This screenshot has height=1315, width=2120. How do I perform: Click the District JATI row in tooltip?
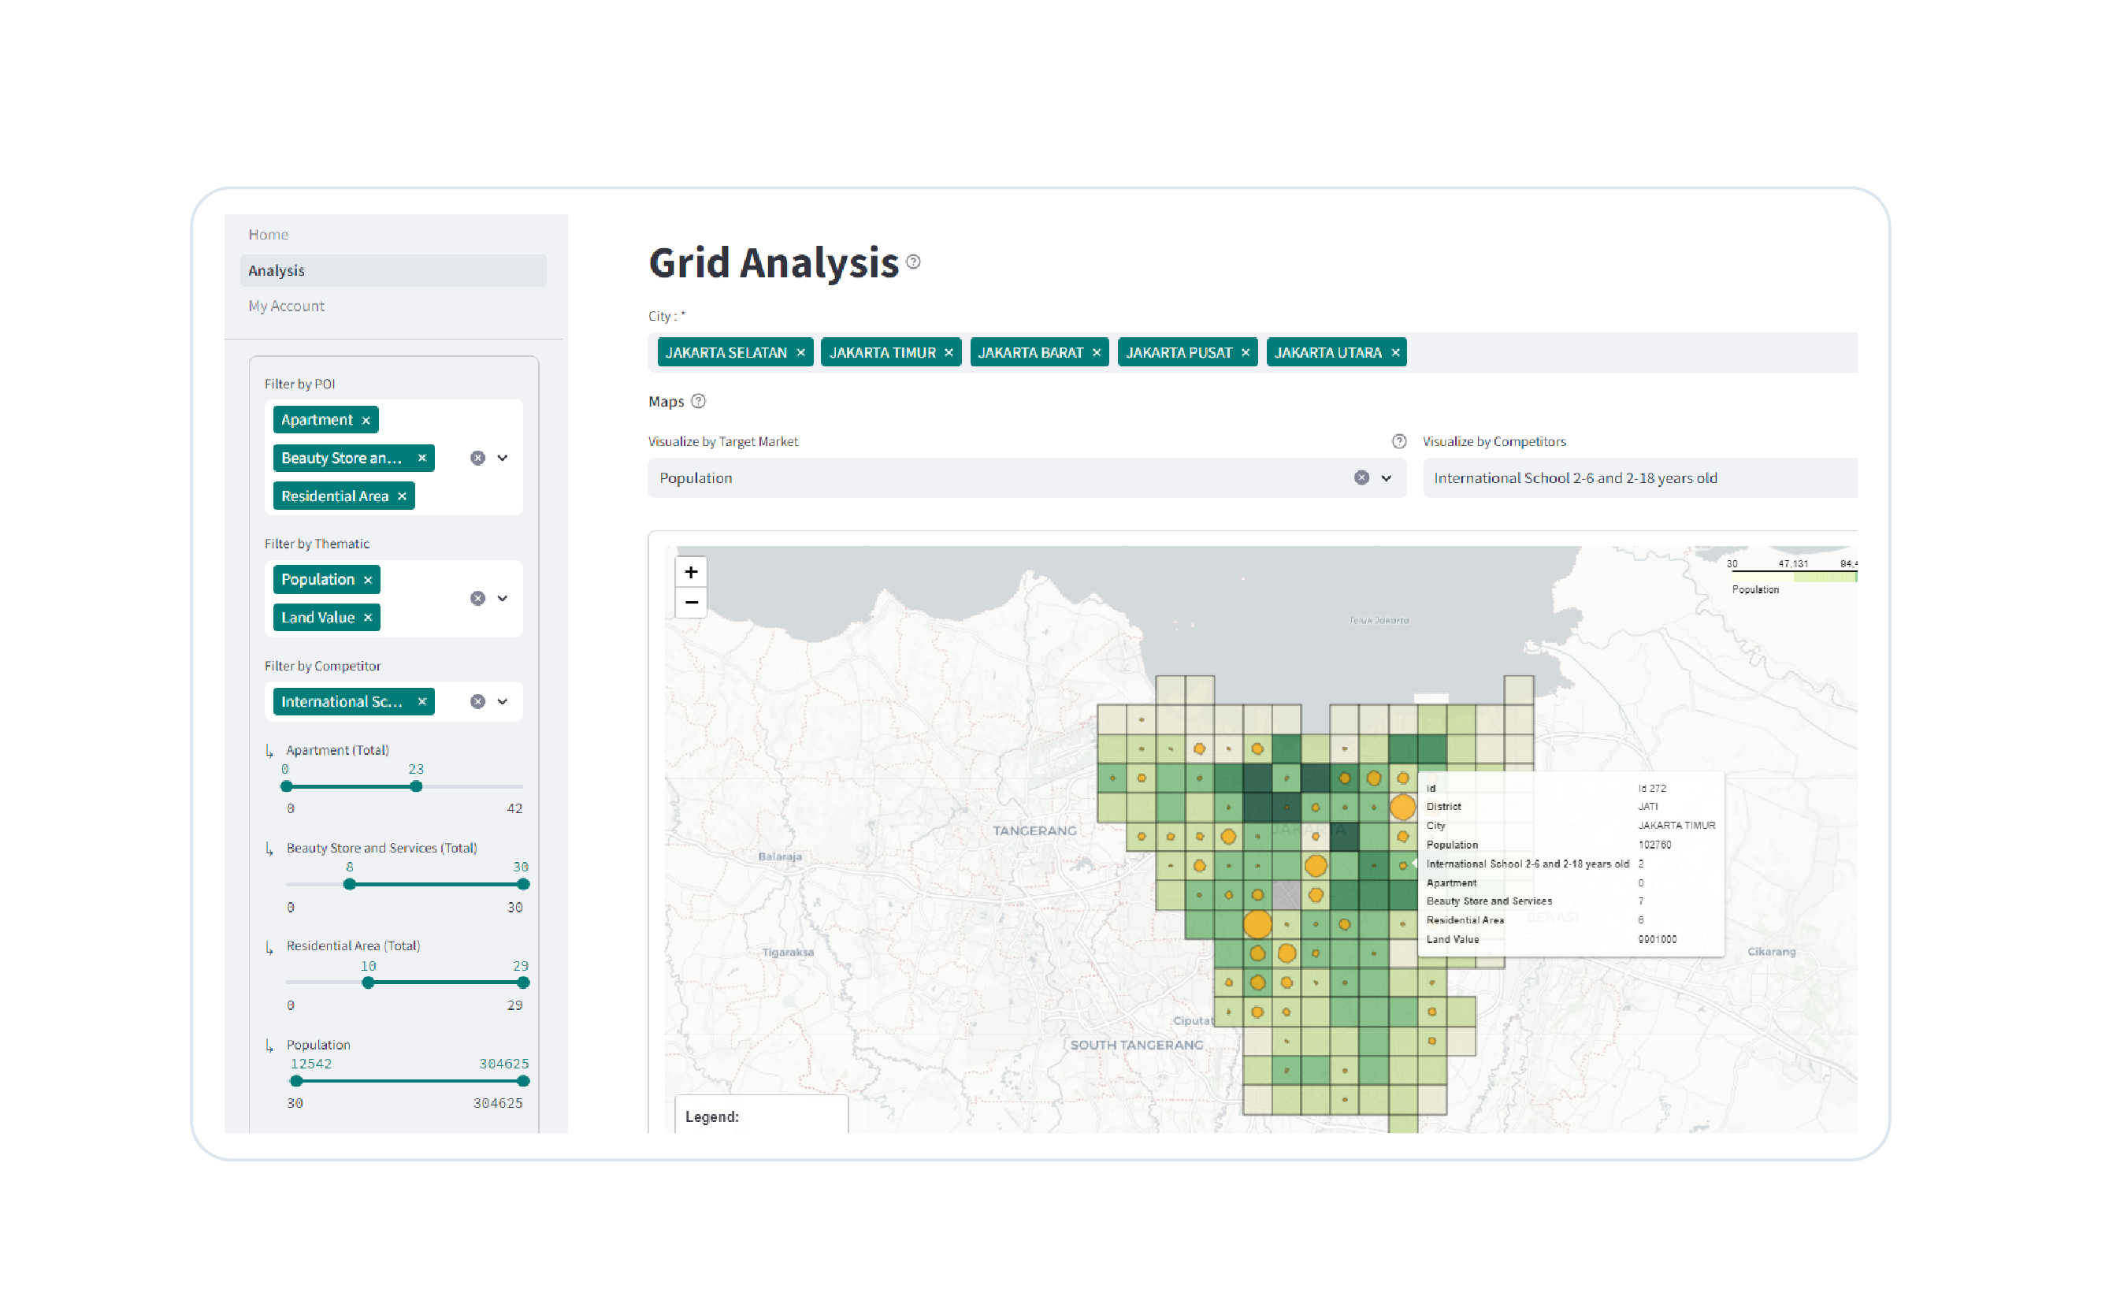tap(1569, 806)
